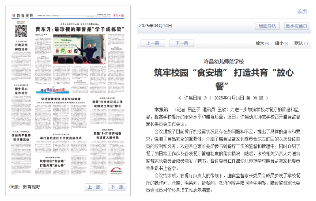Reset text size with 默认 circle icon
This screenshot has width=316, height=201.
point(306,43)
